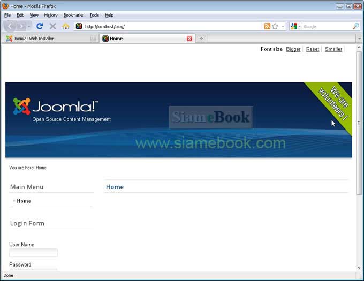Open the history dropdown beside the Forward arrow

point(29,26)
